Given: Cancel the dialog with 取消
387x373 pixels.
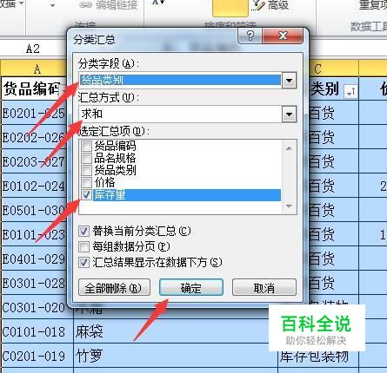Looking at the screenshot, I should [264, 287].
